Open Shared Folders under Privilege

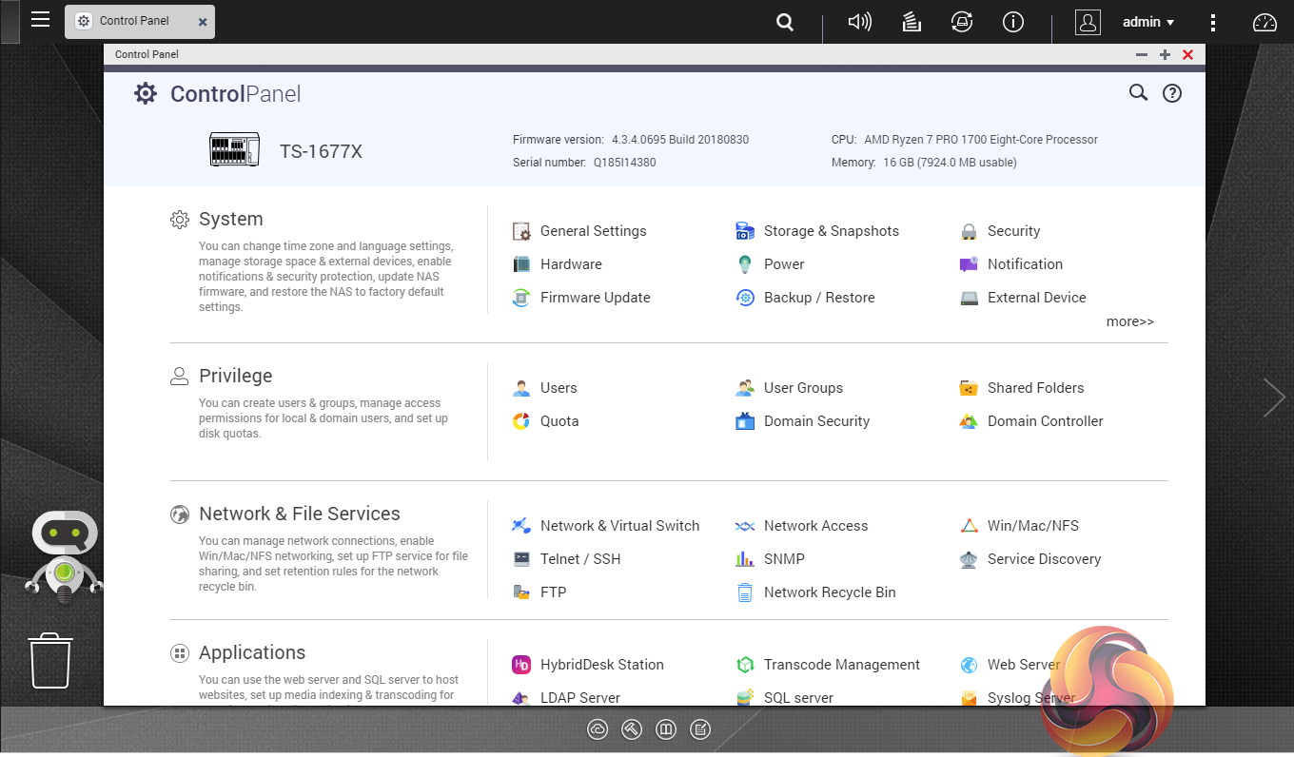point(1035,388)
